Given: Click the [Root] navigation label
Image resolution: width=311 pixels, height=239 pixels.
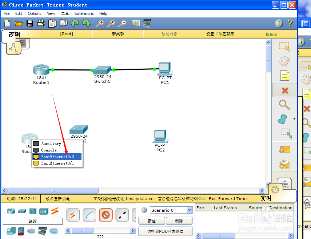Looking at the screenshot, I should tap(67, 34).
